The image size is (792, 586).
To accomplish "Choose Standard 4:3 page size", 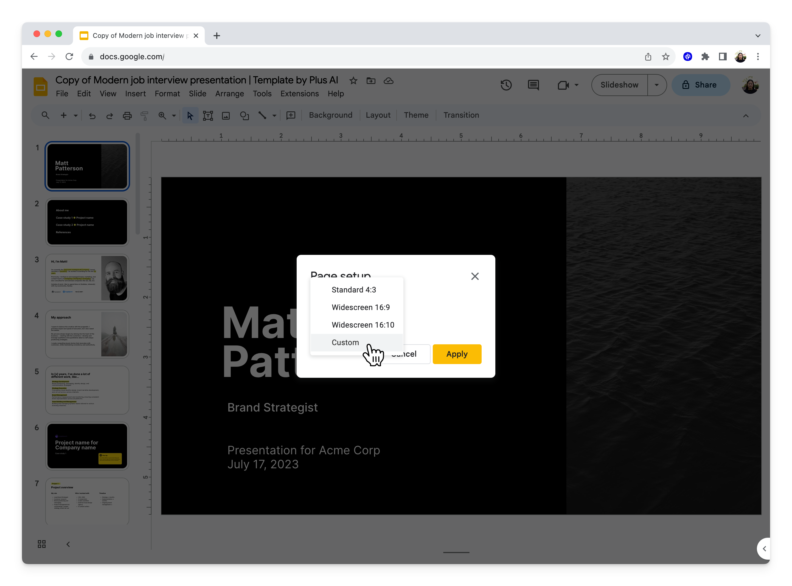I will coord(356,290).
